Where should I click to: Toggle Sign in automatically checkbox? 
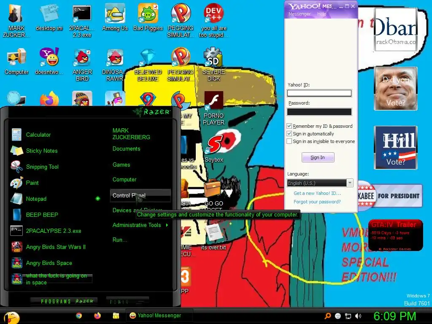[289, 134]
